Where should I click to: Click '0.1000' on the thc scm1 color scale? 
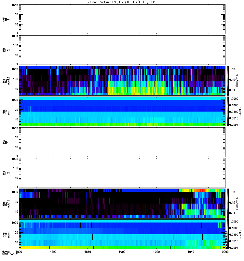234,228
